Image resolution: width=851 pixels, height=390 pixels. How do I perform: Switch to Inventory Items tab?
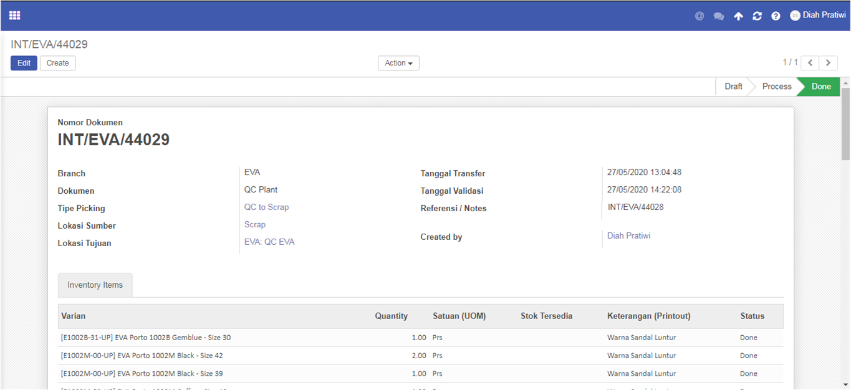point(95,285)
